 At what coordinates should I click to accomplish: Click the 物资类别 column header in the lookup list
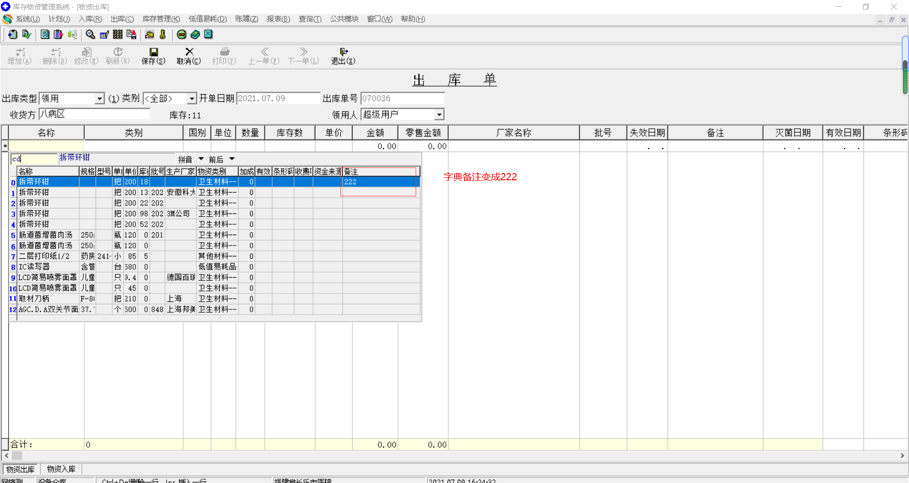click(x=217, y=171)
